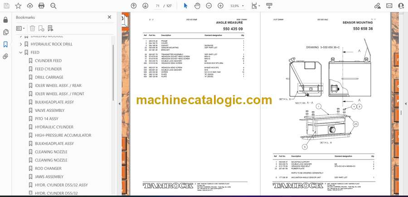Click ANGLE MEASURE page heading
The image size is (408, 197).
229,23
